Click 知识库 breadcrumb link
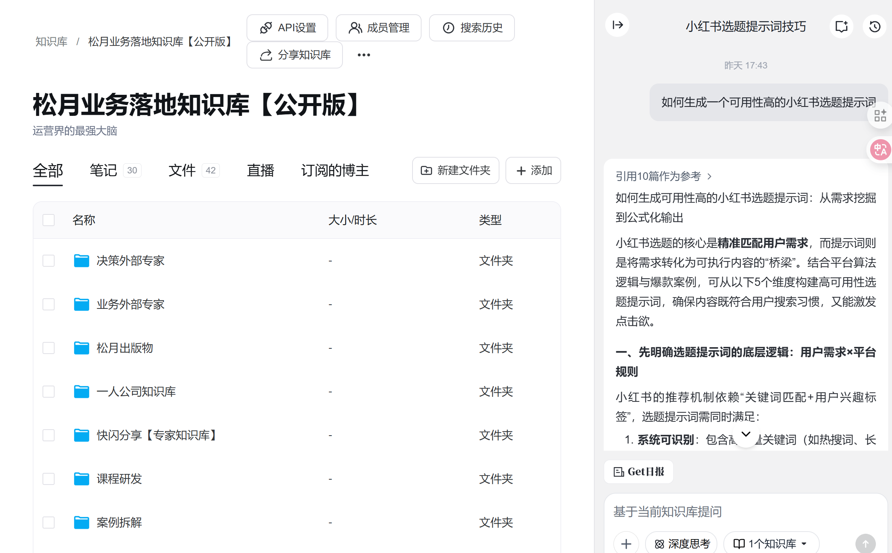 tap(51, 41)
